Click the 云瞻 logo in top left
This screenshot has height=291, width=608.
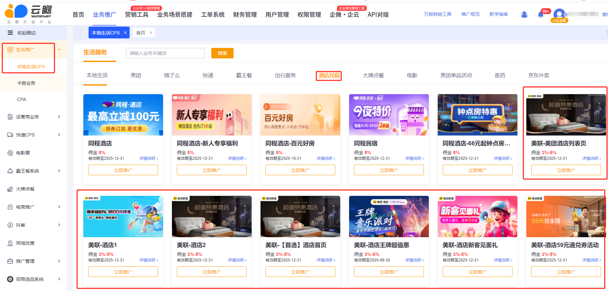(x=29, y=14)
